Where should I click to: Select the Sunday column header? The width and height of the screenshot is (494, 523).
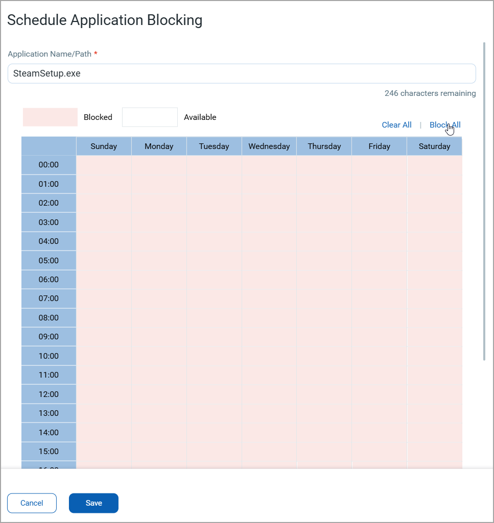[104, 146]
